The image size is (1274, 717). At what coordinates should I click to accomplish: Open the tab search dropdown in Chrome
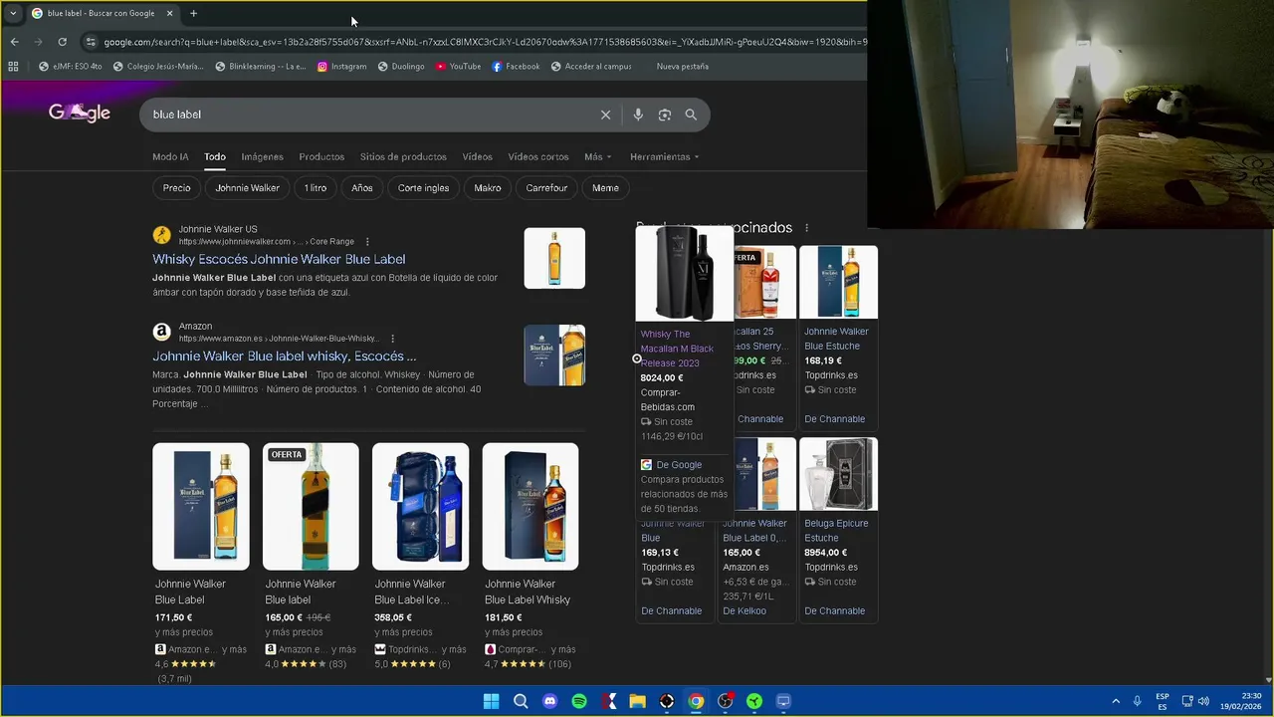coord(13,13)
